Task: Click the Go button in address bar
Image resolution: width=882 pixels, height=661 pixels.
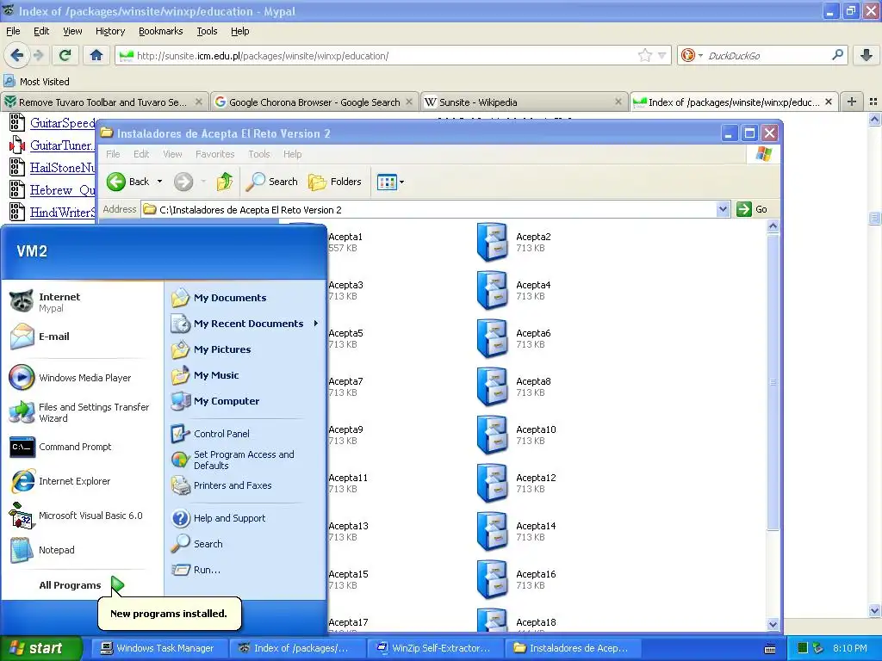Action: click(x=752, y=210)
